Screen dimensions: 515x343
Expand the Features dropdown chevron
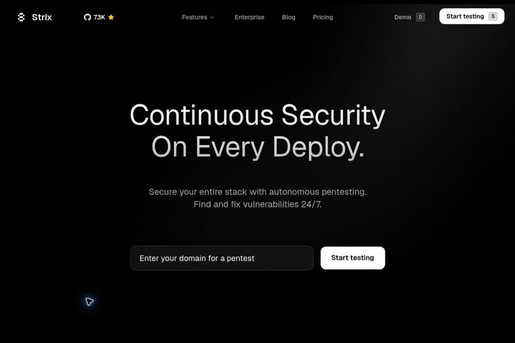212,18
